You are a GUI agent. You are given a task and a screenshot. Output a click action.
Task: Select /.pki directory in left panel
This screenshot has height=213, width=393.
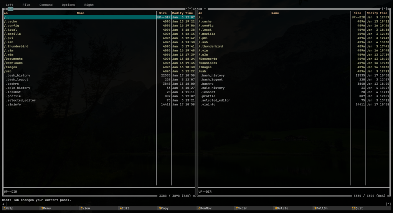[99, 38]
